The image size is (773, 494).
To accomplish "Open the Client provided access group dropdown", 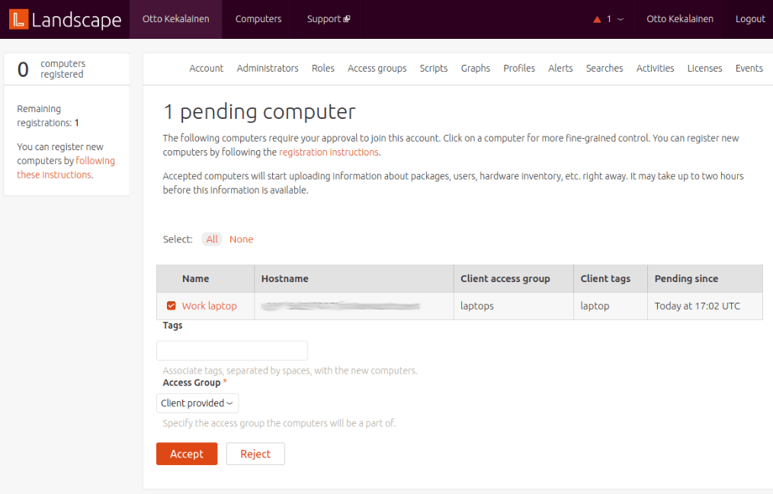I will tap(197, 403).
